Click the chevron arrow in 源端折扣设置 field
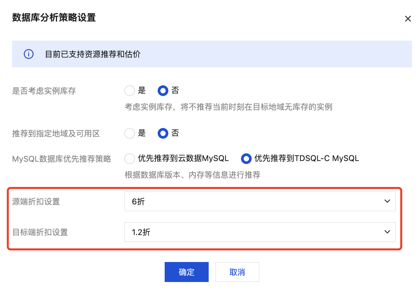The height and width of the screenshot is (294, 420). click(x=387, y=201)
